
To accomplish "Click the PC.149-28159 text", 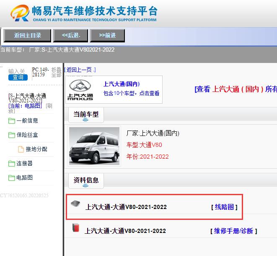I will (x=41, y=72).
